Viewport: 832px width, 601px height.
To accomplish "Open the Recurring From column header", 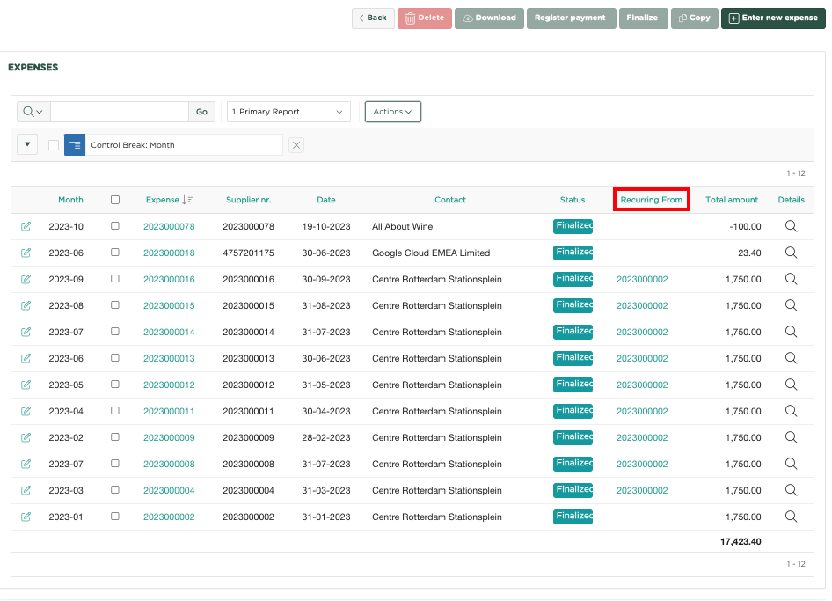I will (652, 200).
